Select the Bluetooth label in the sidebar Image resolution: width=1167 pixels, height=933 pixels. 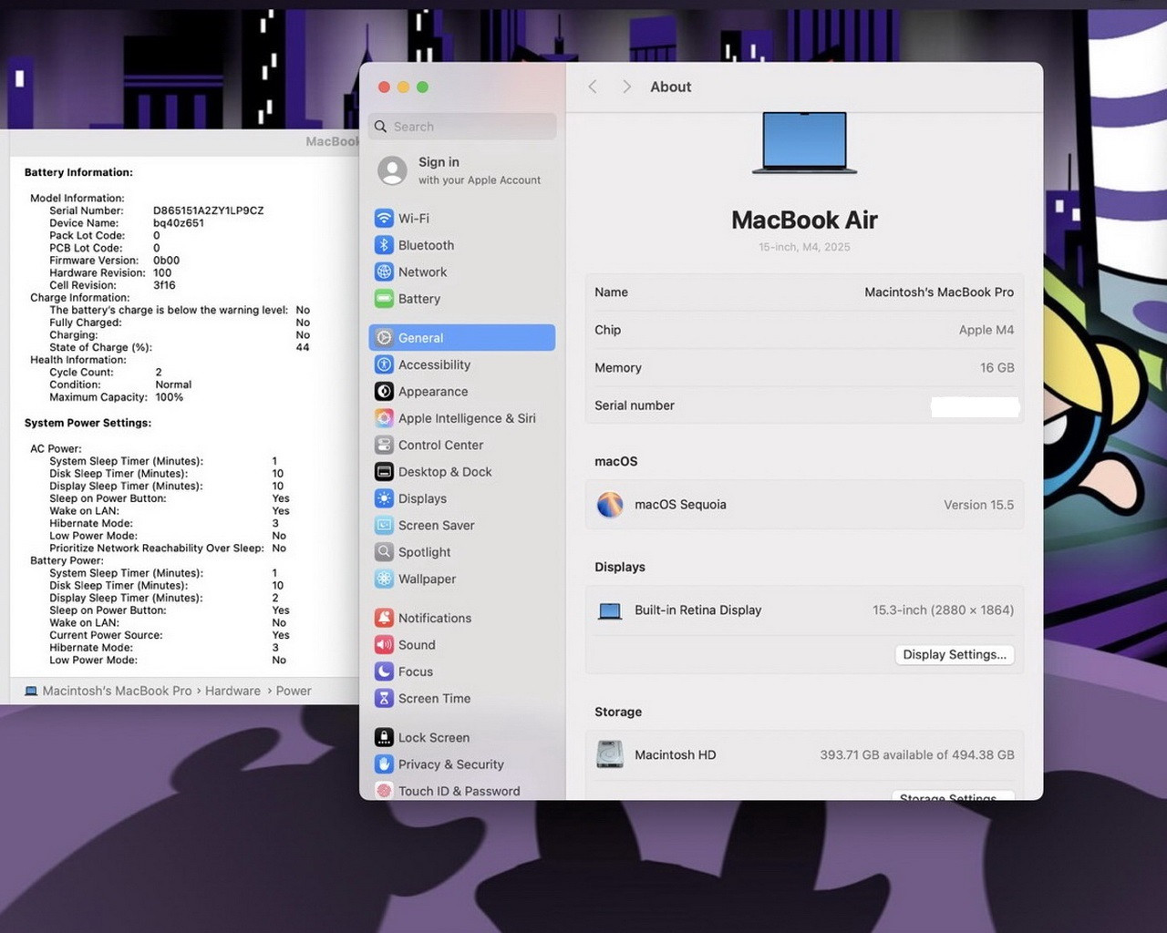tap(426, 245)
